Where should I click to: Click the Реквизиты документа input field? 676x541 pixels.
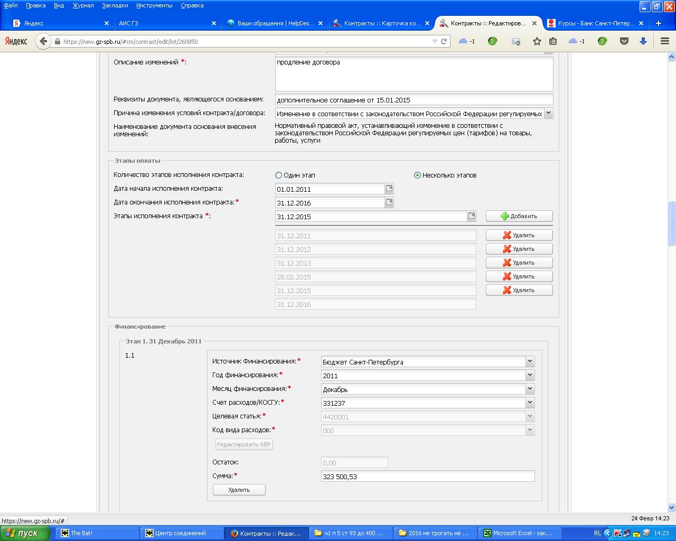[414, 99]
